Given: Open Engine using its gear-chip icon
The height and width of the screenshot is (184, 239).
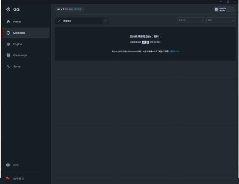Looking at the screenshot, I should click(8, 44).
